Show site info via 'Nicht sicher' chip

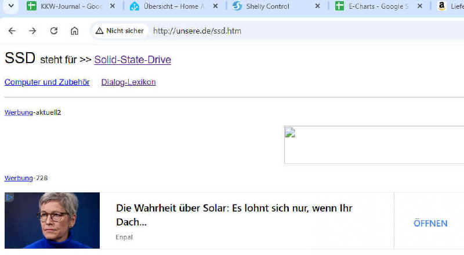(119, 31)
